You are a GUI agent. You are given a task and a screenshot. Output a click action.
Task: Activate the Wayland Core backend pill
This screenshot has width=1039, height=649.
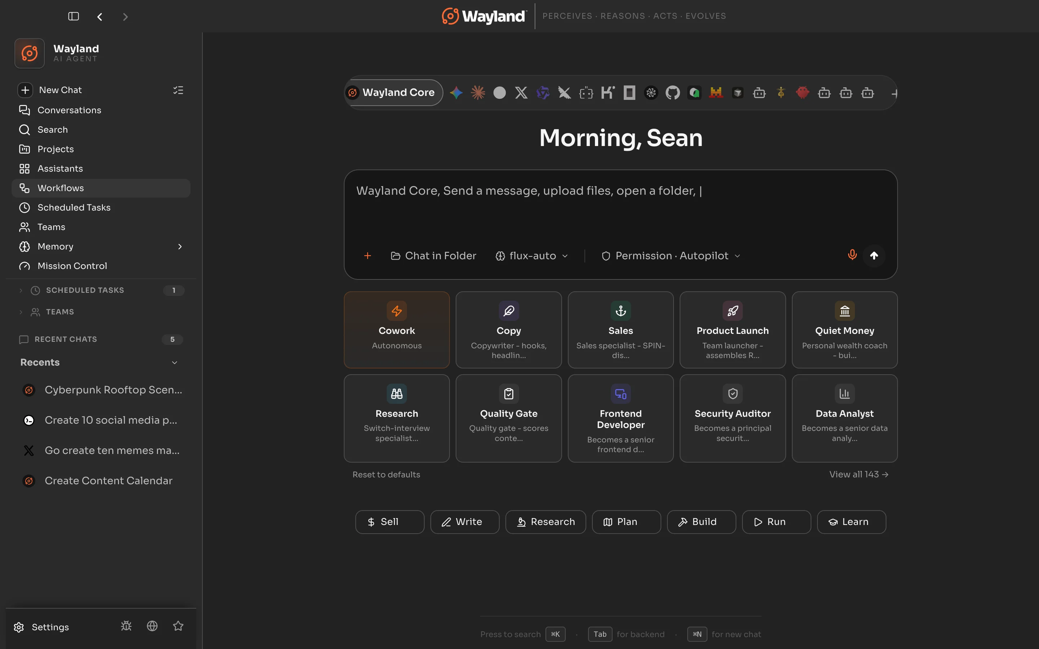pyautogui.click(x=394, y=93)
